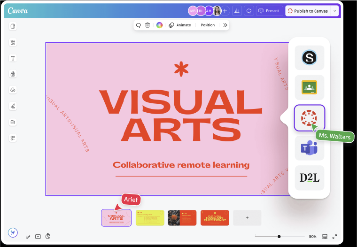The image size is (357, 247).
Task: Open the Projects folder icon
Action: [13, 122]
